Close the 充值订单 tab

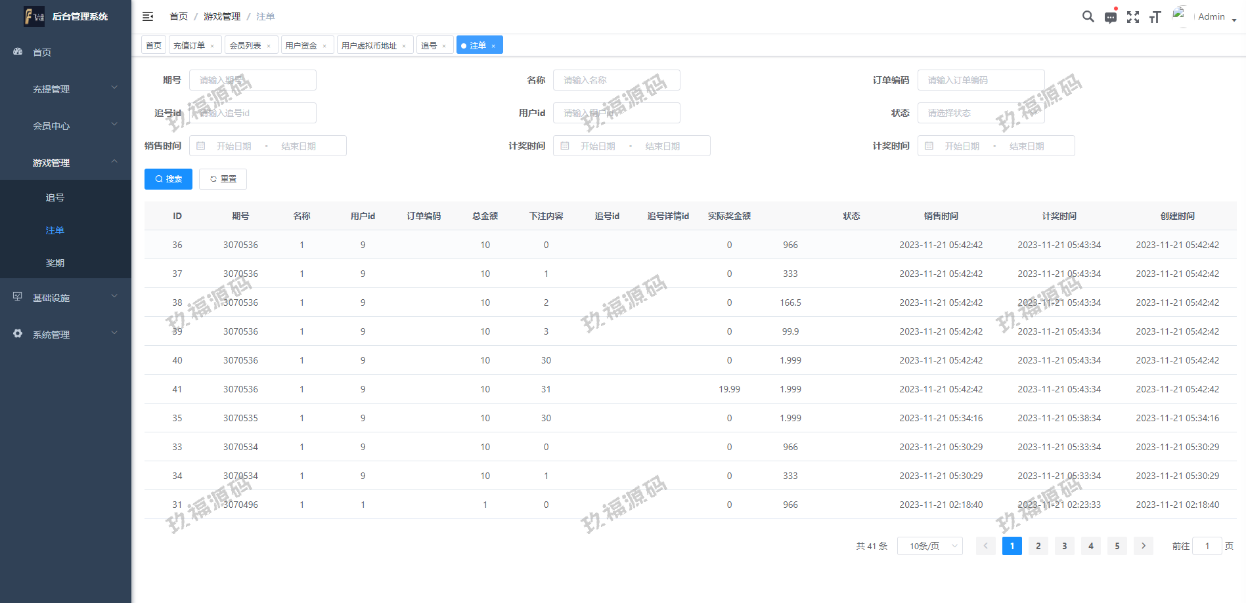click(212, 46)
